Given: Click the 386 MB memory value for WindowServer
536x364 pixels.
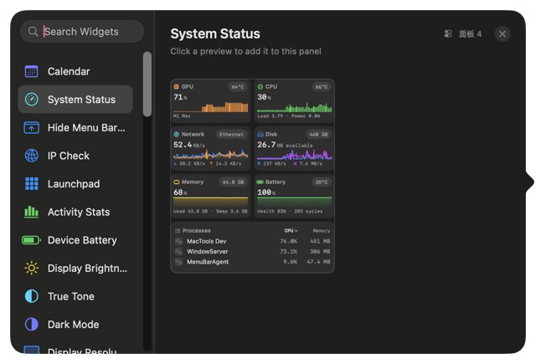Looking at the screenshot, I should pyautogui.click(x=320, y=251).
